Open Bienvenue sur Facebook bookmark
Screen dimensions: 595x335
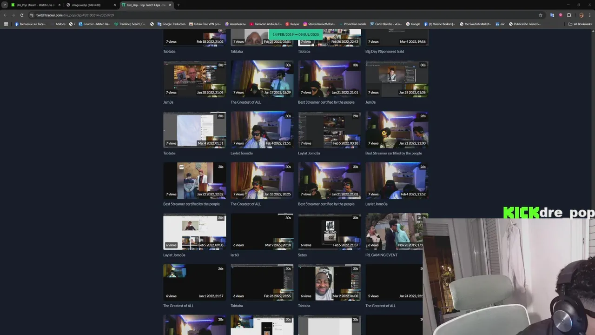tap(30, 24)
